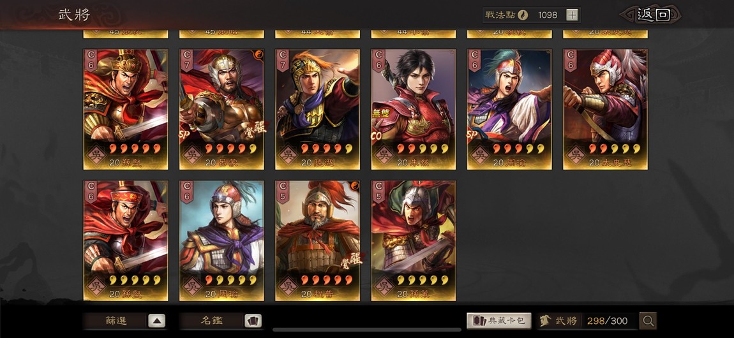
Task: Select the 孫策 general card
Action: pos(414,241)
